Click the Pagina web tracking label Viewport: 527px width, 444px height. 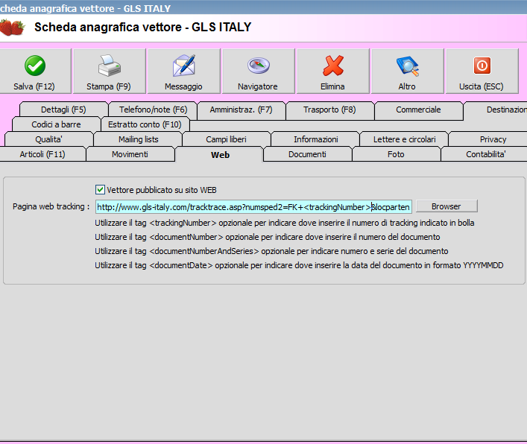coord(51,206)
